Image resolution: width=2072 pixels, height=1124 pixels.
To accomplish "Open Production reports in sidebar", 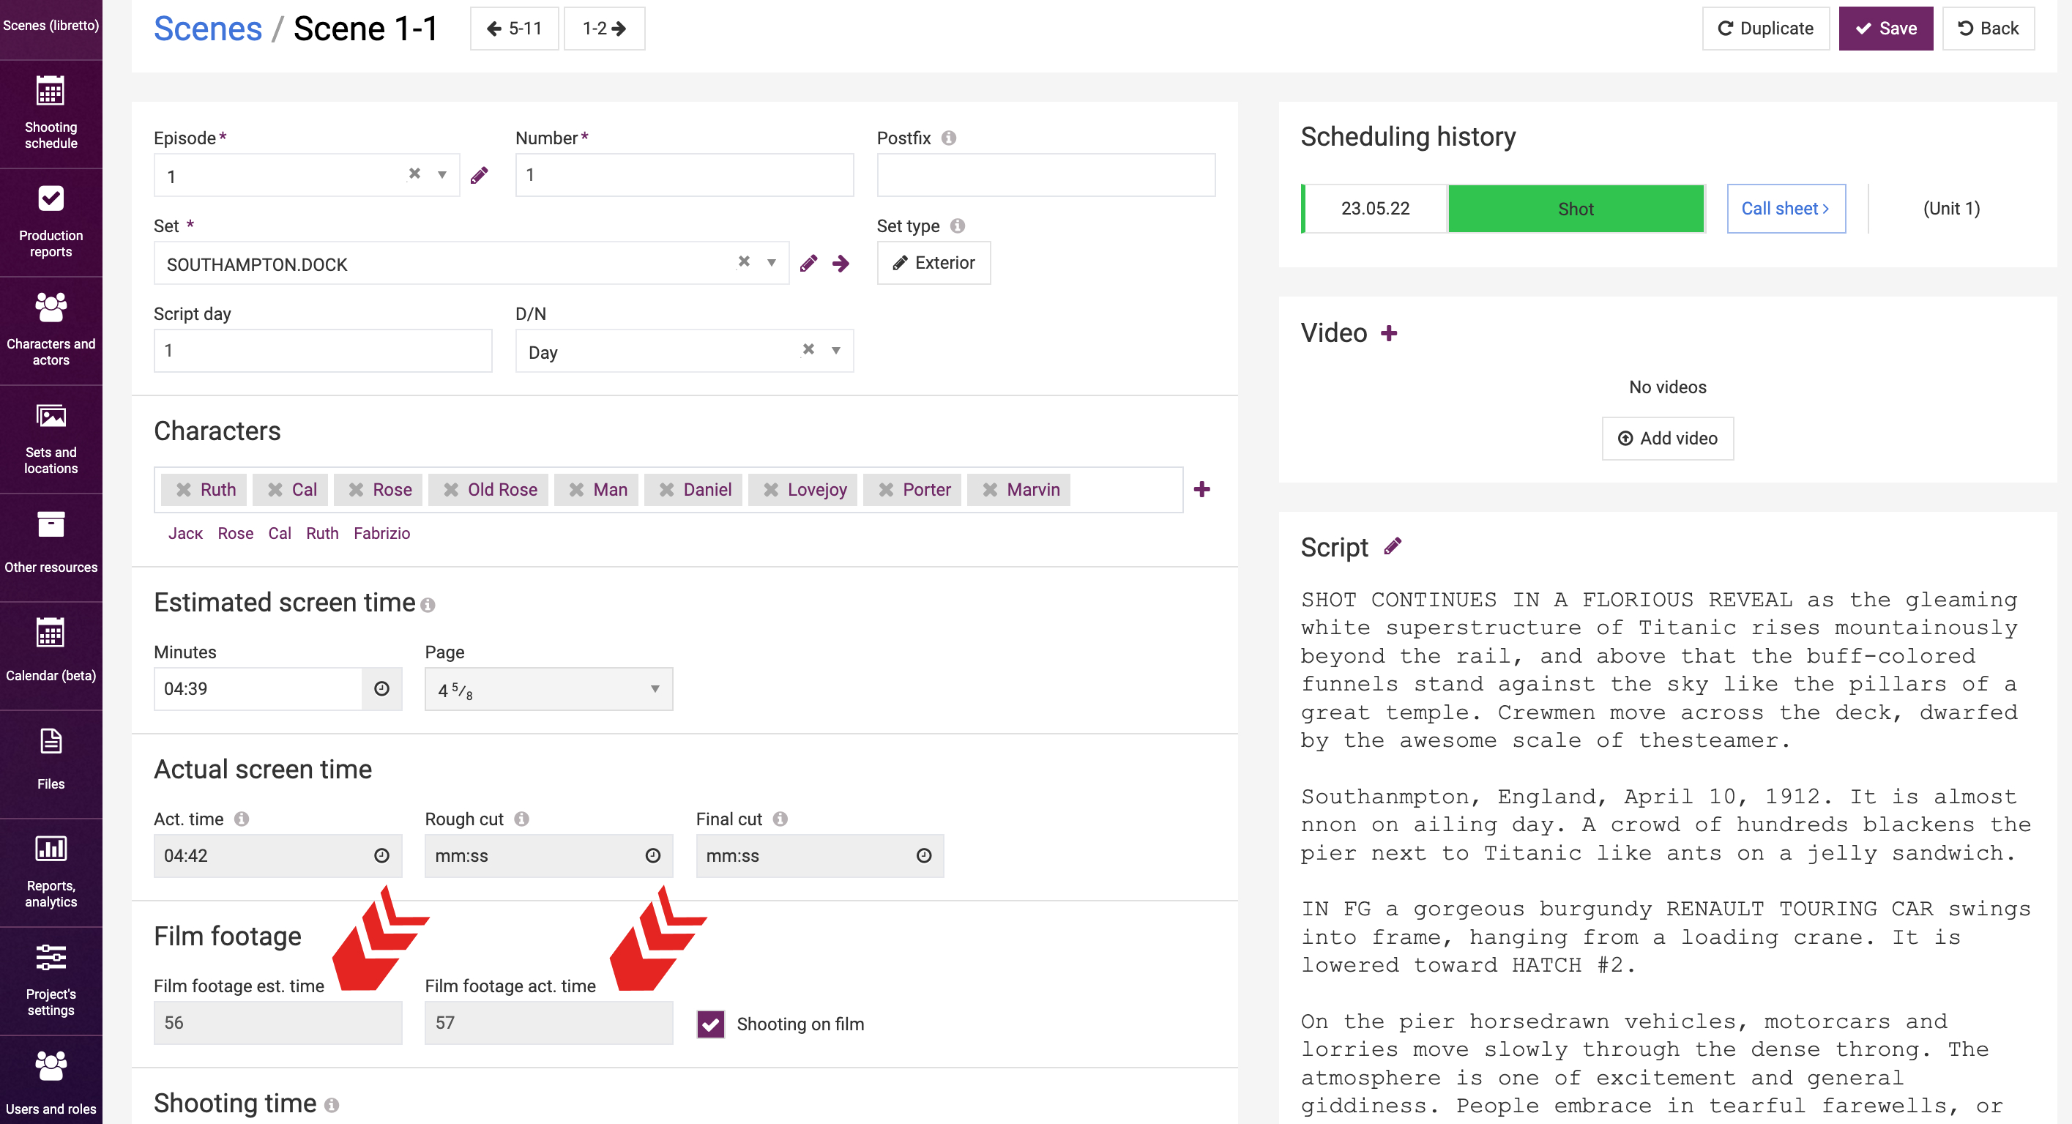I will click(51, 222).
